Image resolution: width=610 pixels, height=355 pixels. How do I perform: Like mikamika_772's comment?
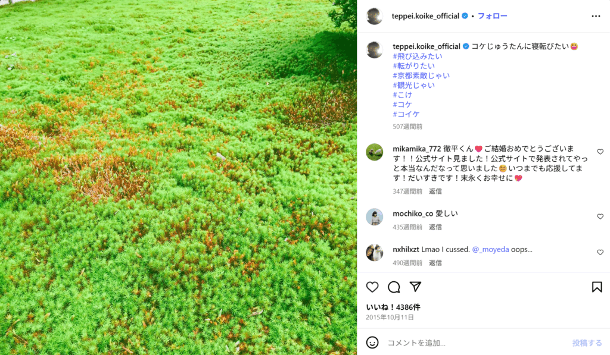pos(600,152)
